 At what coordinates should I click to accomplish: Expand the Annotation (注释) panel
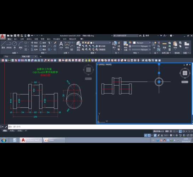[66, 53]
